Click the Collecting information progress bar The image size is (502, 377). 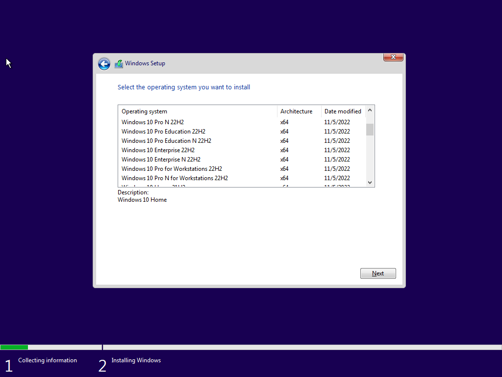(51, 347)
